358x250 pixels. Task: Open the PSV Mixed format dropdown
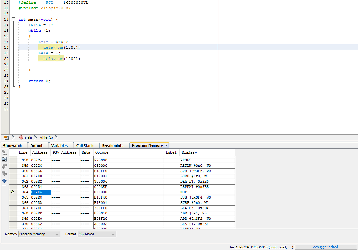[97, 234]
